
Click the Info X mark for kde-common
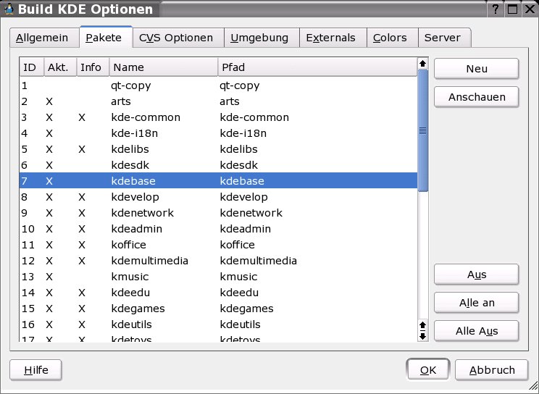click(x=81, y=117)
